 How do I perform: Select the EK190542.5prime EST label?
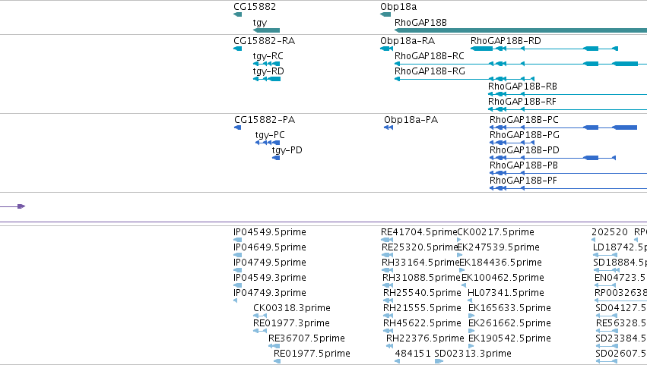coord(509,339)
